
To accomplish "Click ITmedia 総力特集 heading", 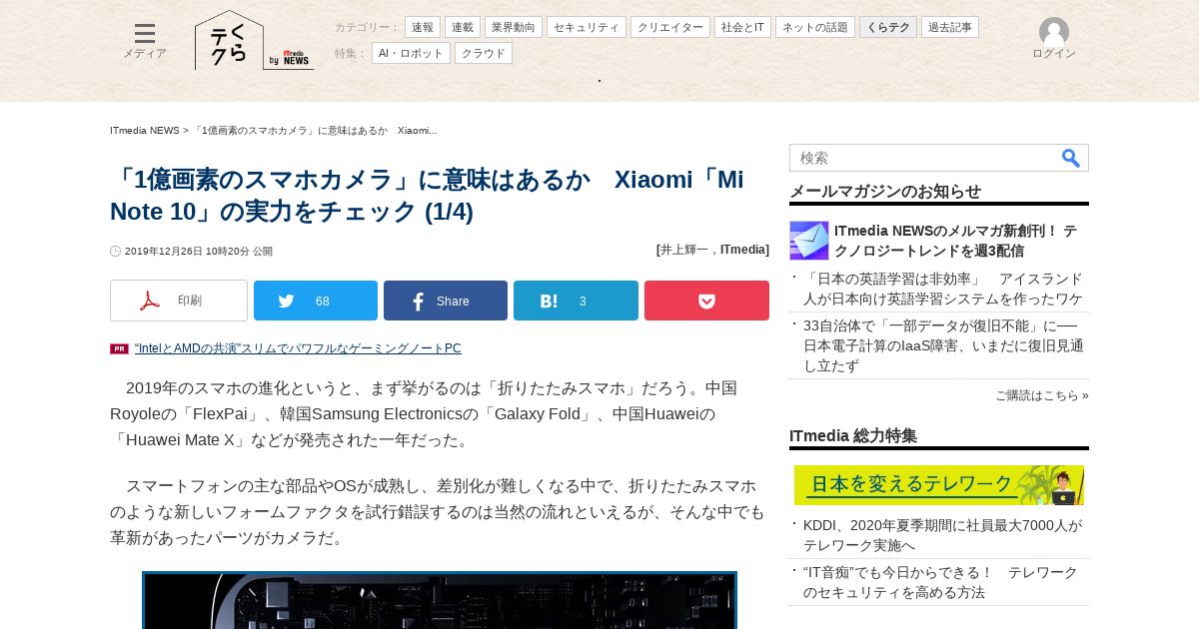I will tap(853, 436).
